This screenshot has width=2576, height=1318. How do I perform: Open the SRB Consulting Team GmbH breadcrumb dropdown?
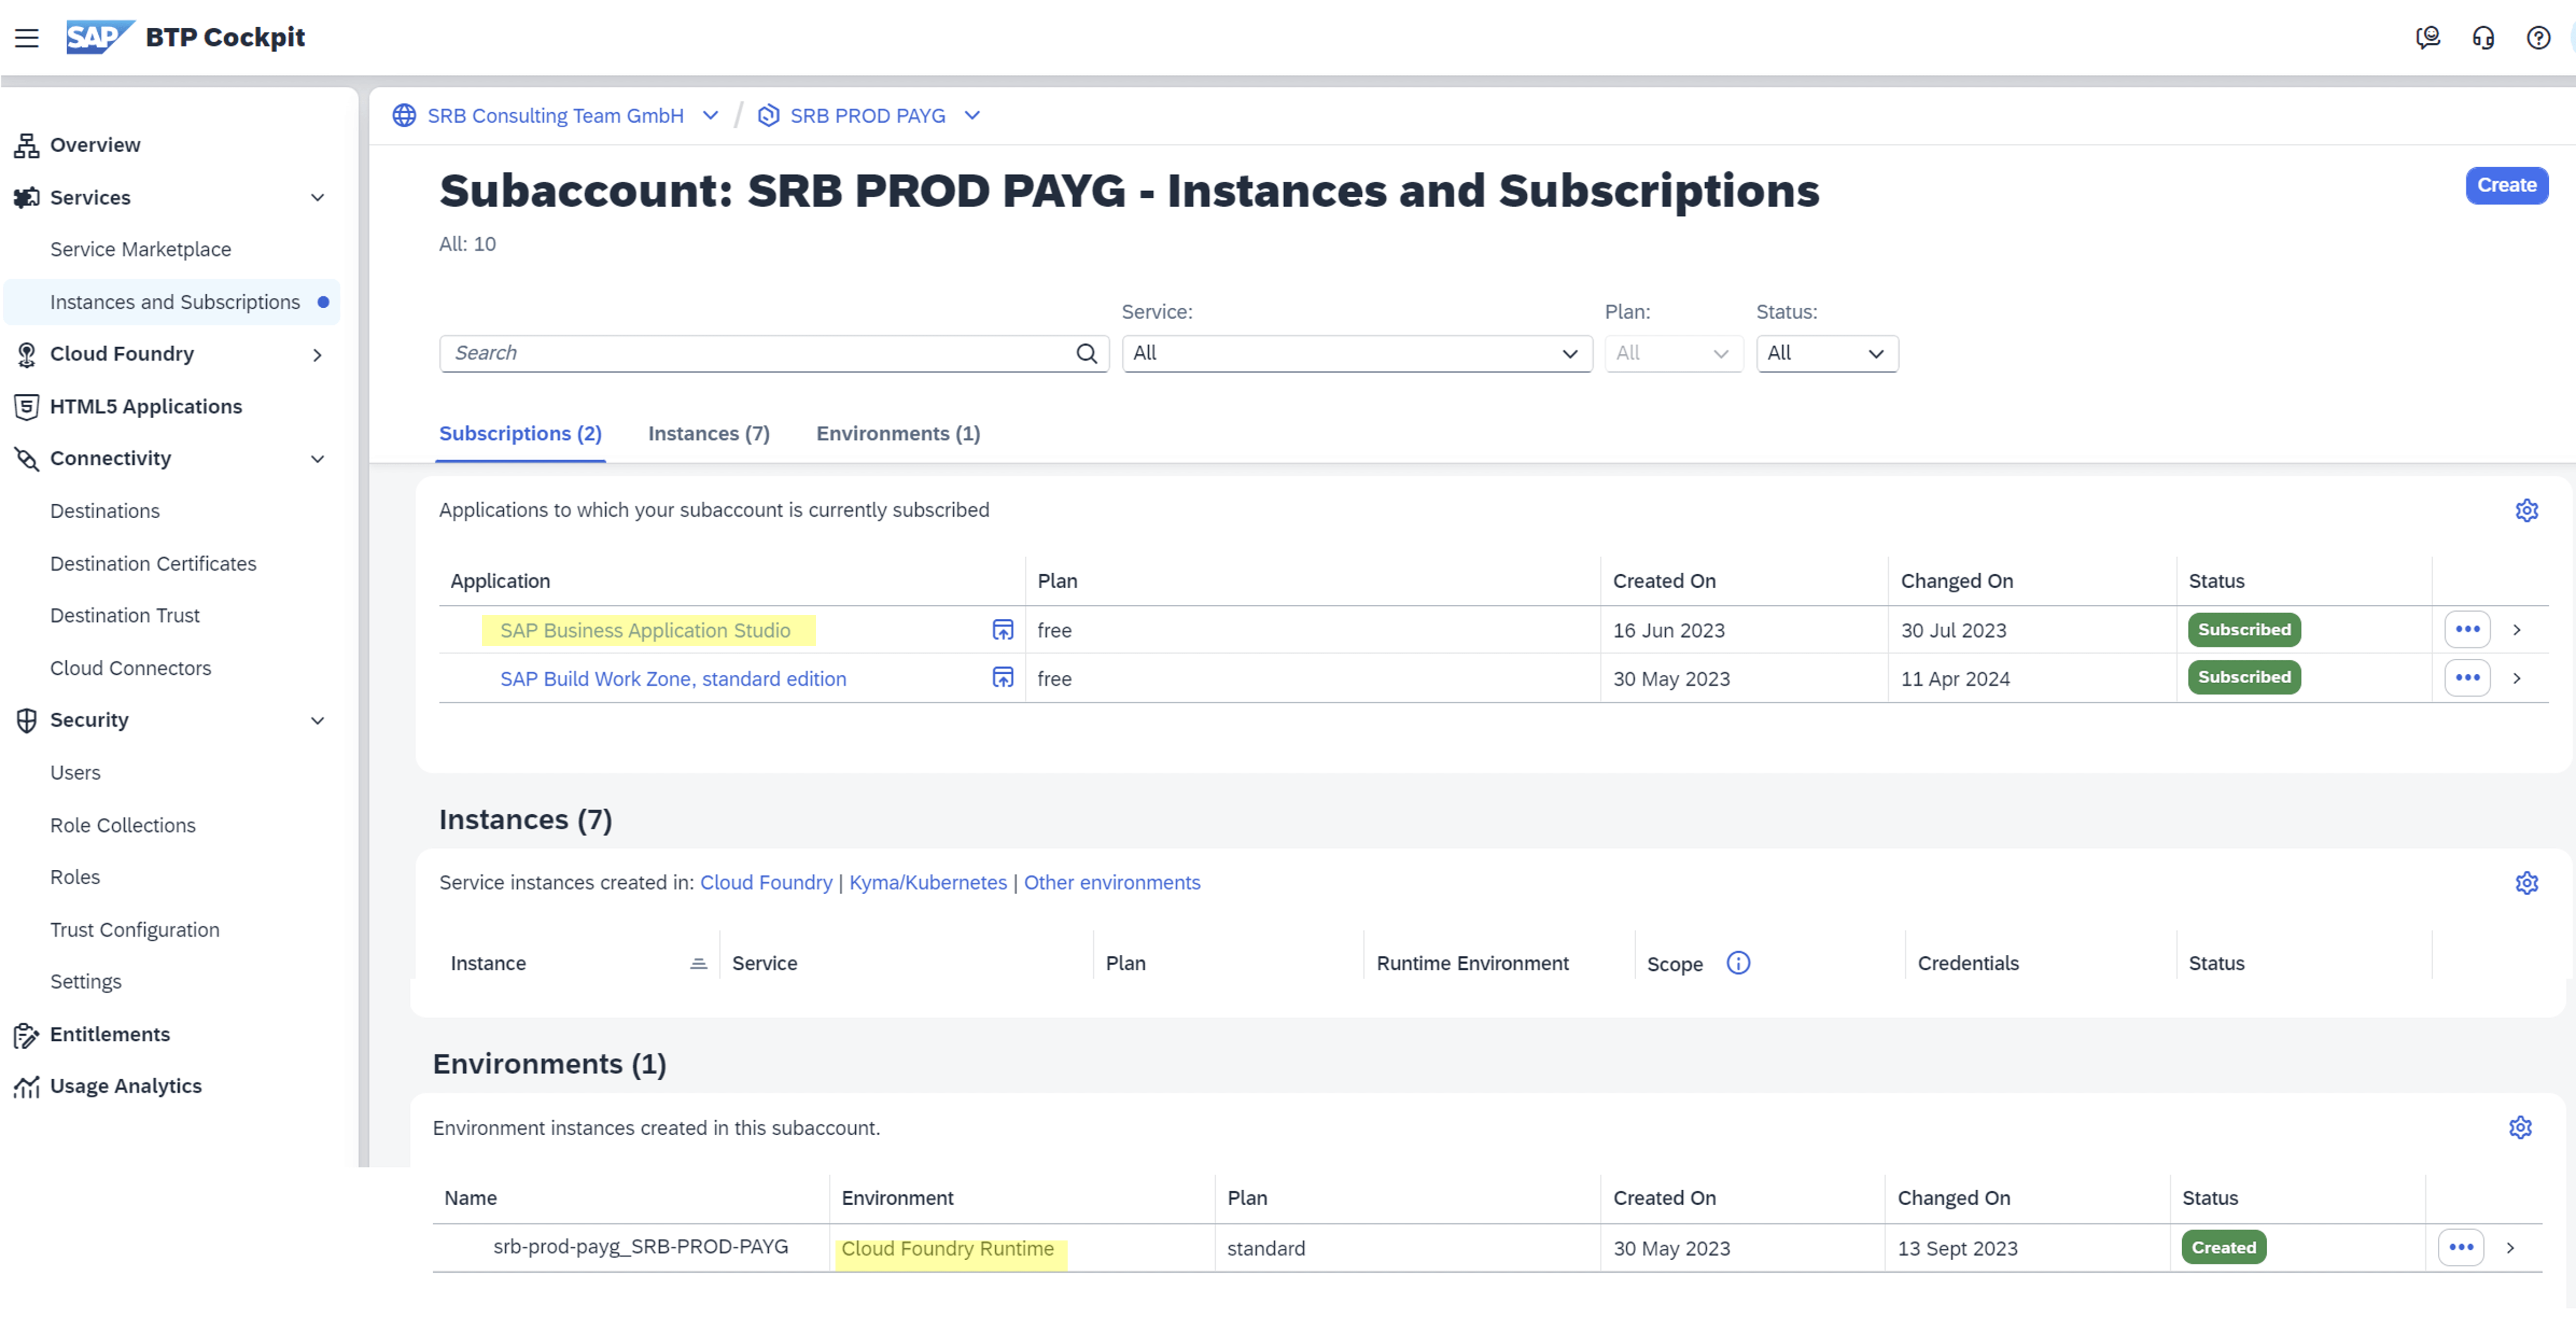(x=710, y=116)
